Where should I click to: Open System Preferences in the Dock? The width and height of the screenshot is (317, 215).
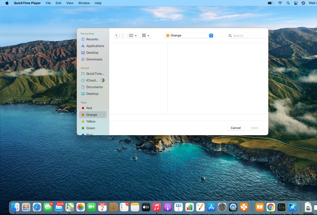[x=222, y=207]
